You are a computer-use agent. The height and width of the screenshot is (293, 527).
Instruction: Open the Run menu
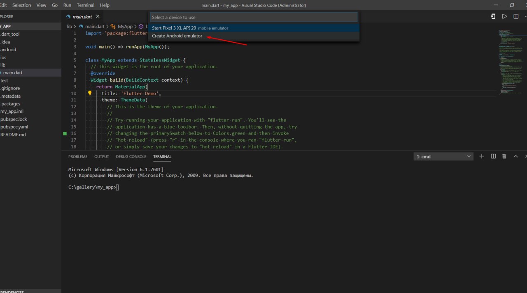(x=67, y=5)
